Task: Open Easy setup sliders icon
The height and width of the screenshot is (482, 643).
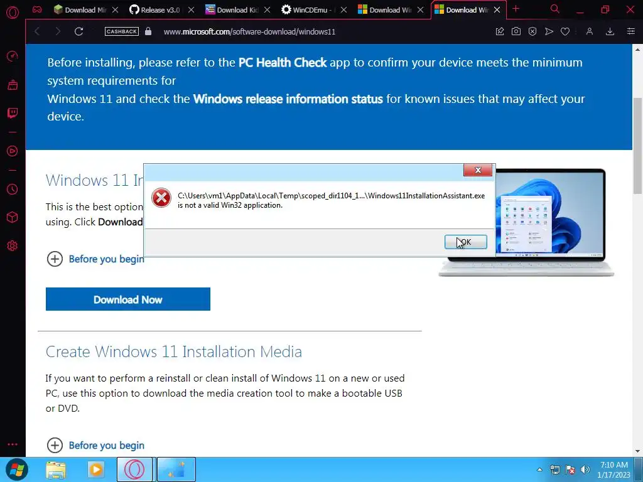Action: (630, 31)
